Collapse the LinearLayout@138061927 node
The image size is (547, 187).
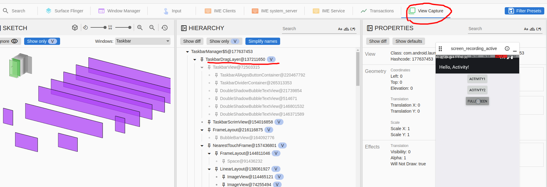(209, 169)
